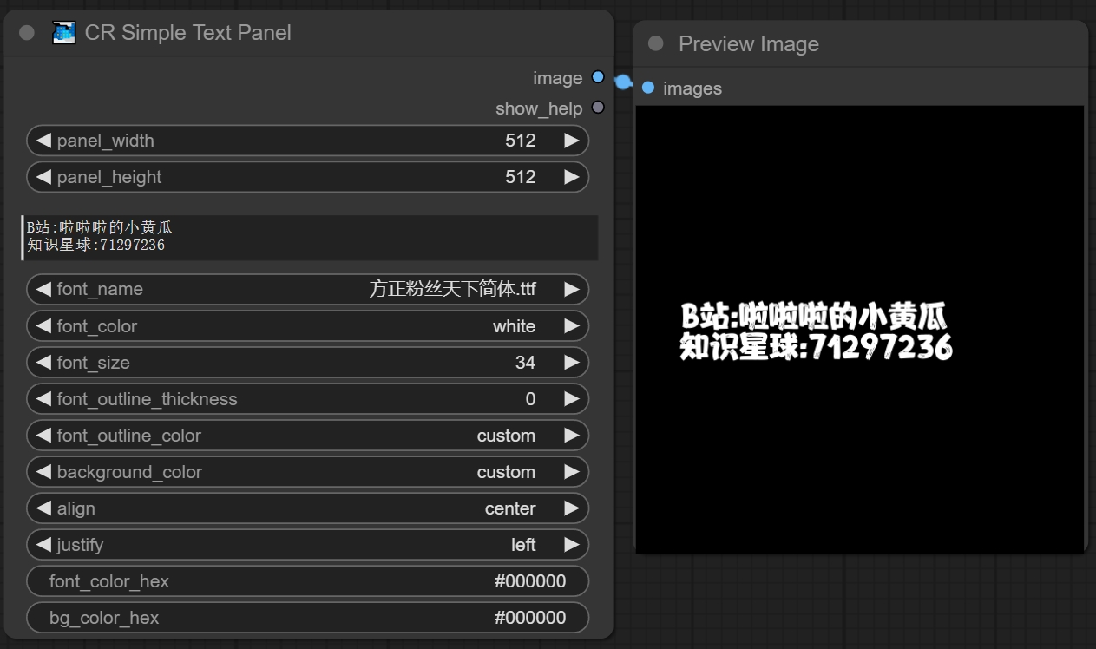Switch align to the next option
Image resolution: width=1096 pixels, height=649 pixels.
(570, 508)
